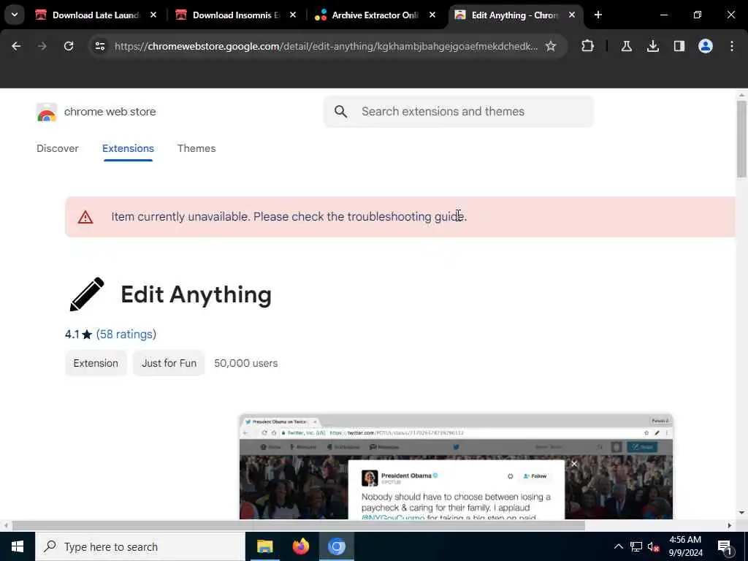748x561 pixels.
Task: Click the Chrome Web Store logo
Action: (46, 112)
